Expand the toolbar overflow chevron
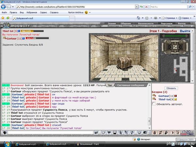196x147 pixels. [194, 17]
